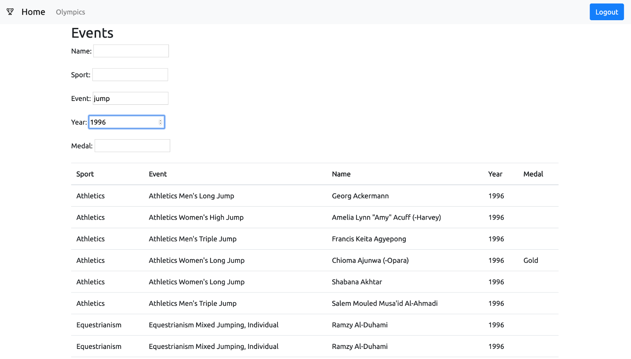Focus the Name filter field

131,51
